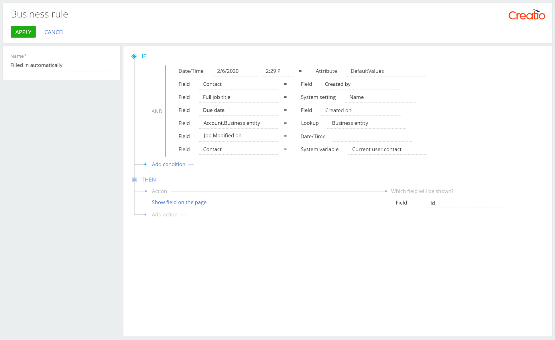The height and width of the screenshot is (340, 555).
Task: Apply the business rule
Action: tap(23, 32)
